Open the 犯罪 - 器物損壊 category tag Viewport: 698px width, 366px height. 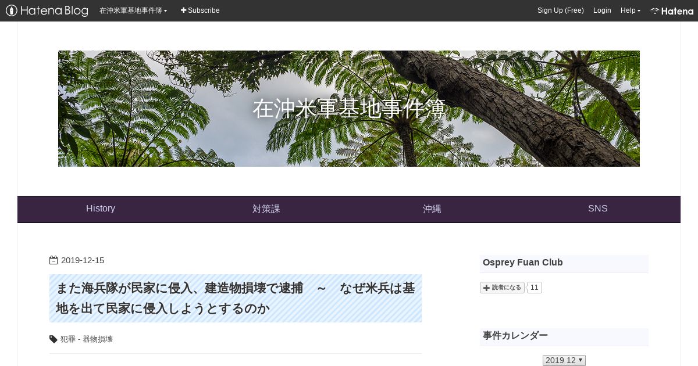click(87, 339)
